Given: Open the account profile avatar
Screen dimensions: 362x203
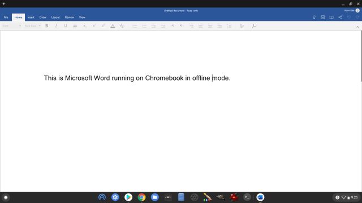Looking at the screenshot, I should 357,11.
